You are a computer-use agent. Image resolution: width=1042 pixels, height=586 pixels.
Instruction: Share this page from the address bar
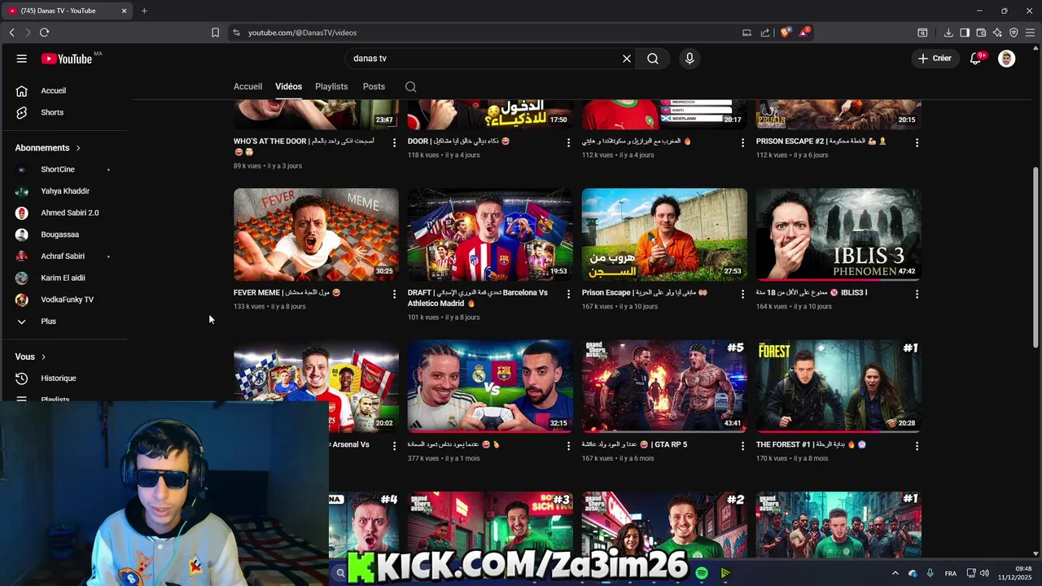[765, 33]
